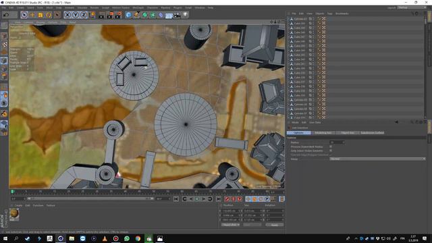Click the Light object icon

(185, 15)
